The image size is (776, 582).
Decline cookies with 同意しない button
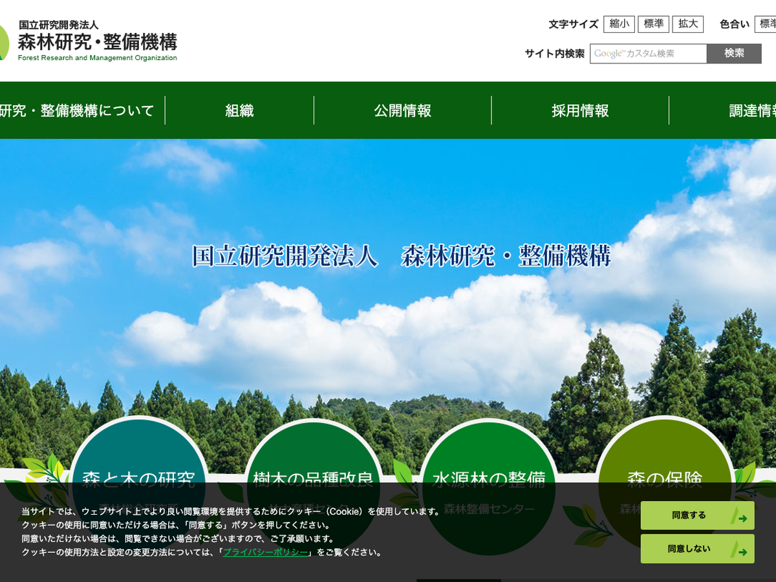[697, 549]
